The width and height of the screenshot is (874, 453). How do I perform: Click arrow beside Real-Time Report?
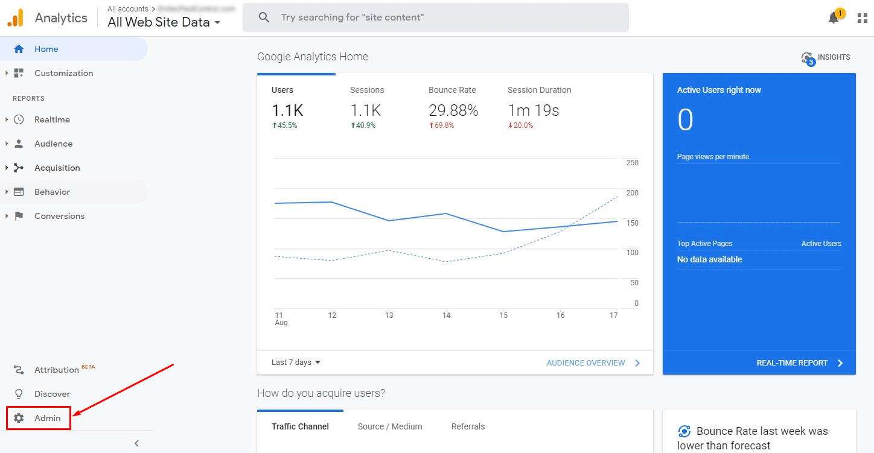(840, 363)
